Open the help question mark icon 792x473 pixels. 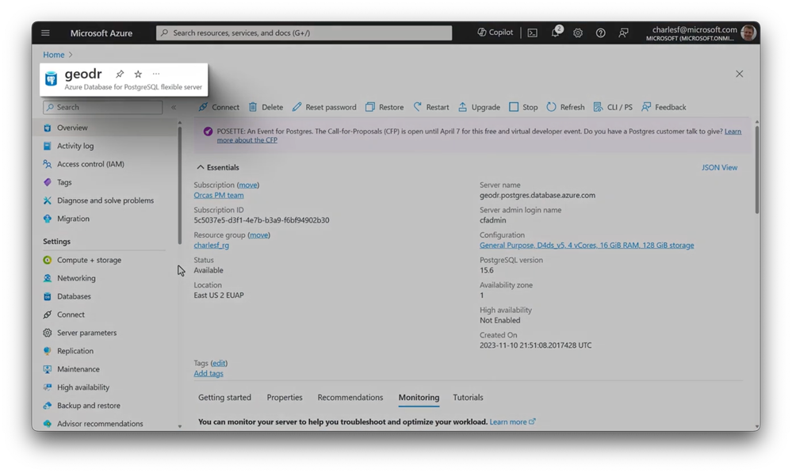(601, 32)
